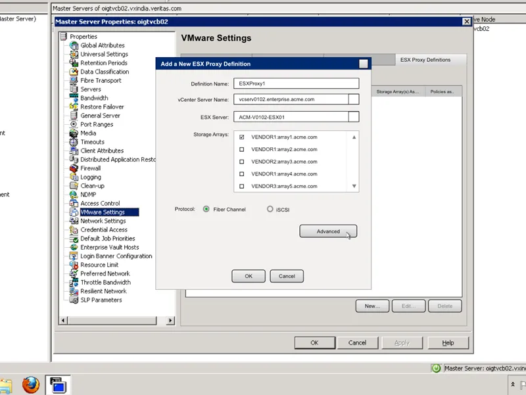This screenshot has height=395, width=526.
Task: Launch Firefox from the taskbar
Action: [31, 384]
